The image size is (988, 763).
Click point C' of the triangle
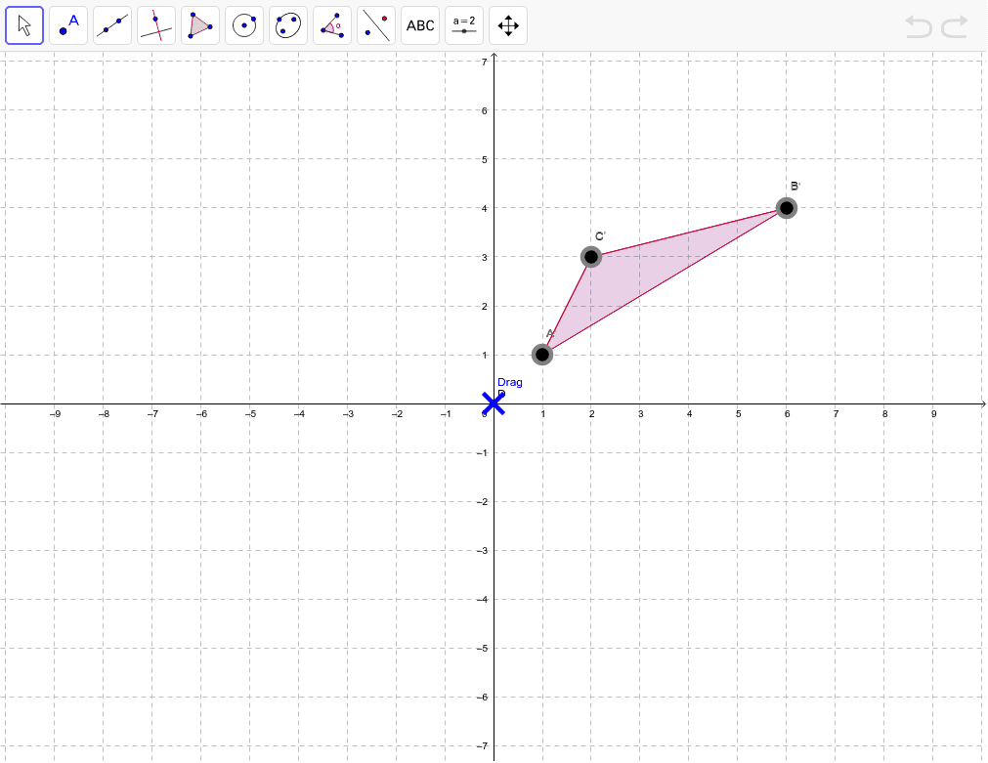tap(591, 257)
